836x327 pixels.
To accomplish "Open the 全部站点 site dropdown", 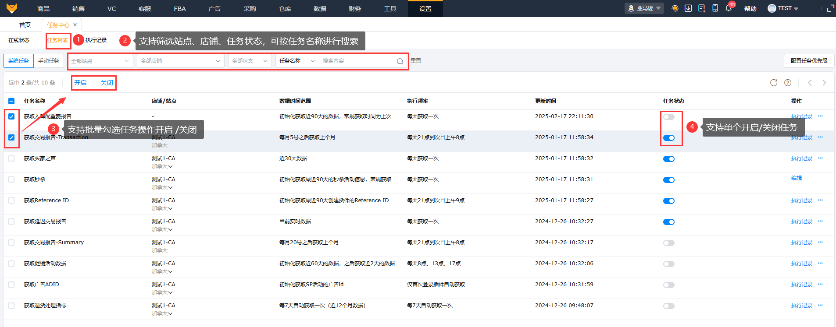I will click(x=100, y=61).
